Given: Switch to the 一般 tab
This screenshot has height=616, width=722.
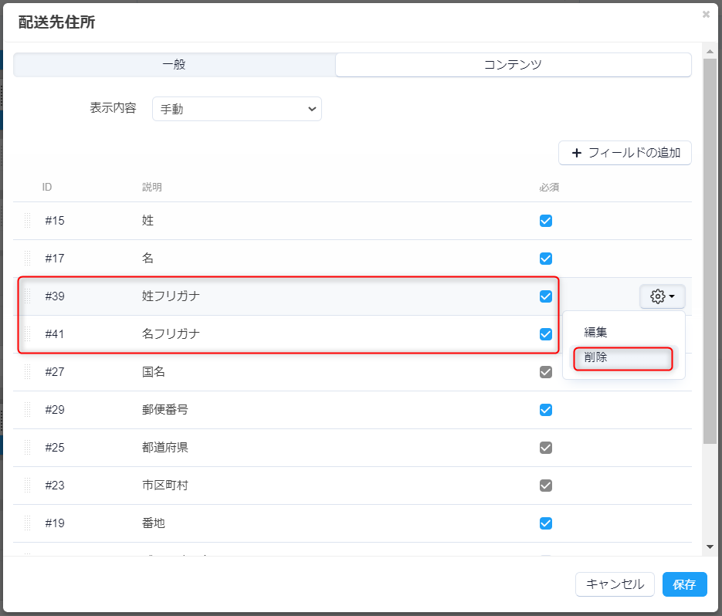Looking at the screenshot, I should [x=174, y=65].
